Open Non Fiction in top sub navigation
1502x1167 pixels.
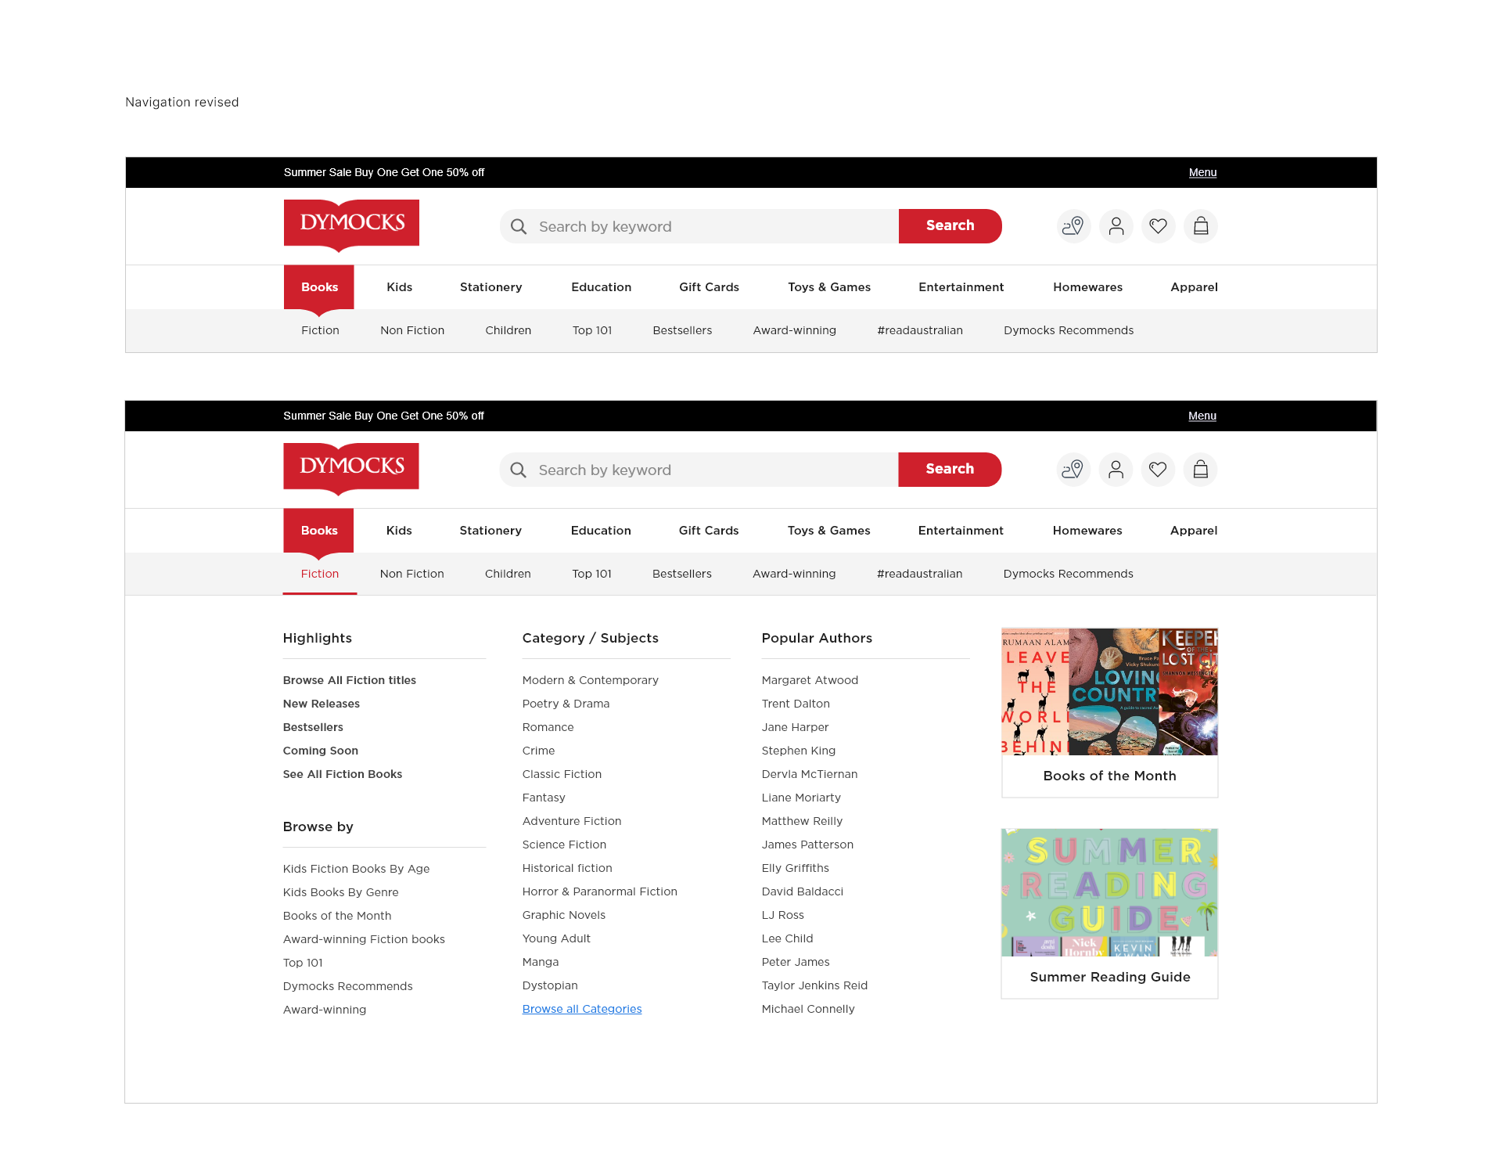pyautogui.click(x=412, y=330)
